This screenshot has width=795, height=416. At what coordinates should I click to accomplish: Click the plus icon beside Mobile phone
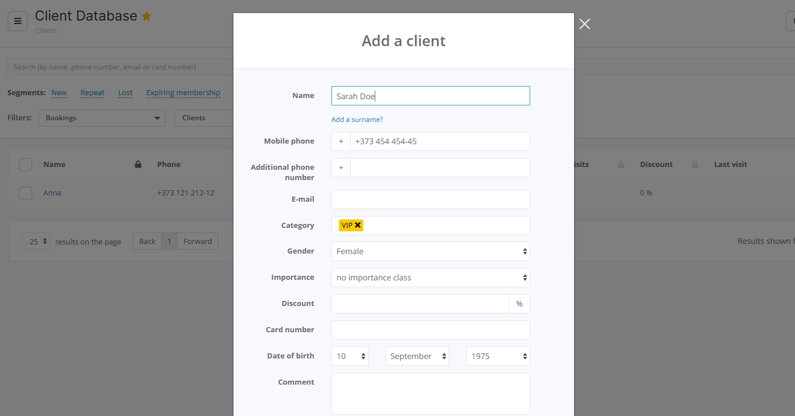click(x=341, y=141)
